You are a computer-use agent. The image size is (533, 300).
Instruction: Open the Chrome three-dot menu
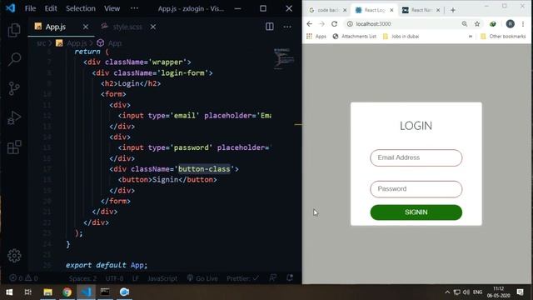click(x=523, y=24)
